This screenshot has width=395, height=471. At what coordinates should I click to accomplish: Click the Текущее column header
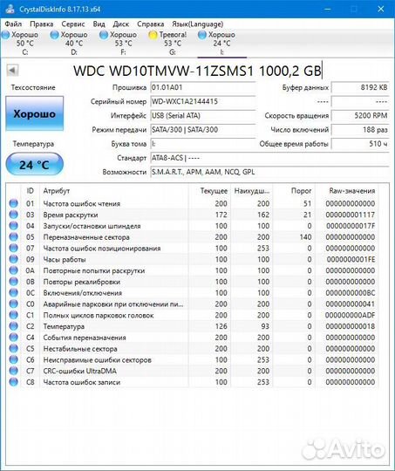coord(214,191)
